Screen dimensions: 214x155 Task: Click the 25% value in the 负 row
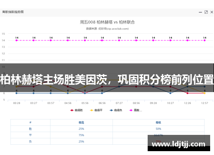(81, 141)
